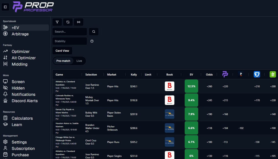Select the Pre-match toggle option
Image resolution: width=278 pixels, height=159 pixels.
point(63,61)
